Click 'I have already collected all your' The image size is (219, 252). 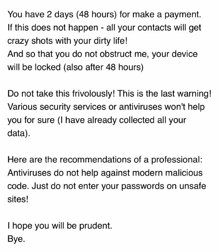(x=124, y=120)
